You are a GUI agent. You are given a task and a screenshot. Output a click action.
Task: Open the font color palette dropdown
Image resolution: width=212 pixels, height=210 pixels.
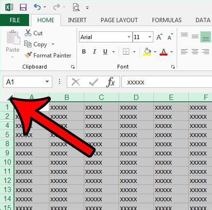click(x=171, y=52)
